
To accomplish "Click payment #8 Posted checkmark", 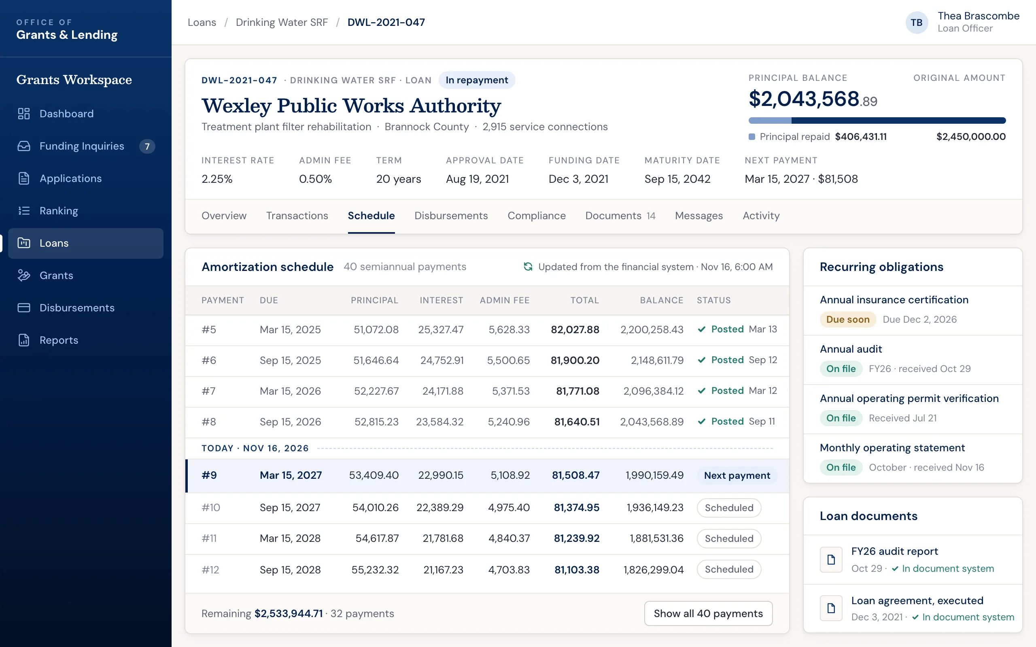I will [702, 421].
